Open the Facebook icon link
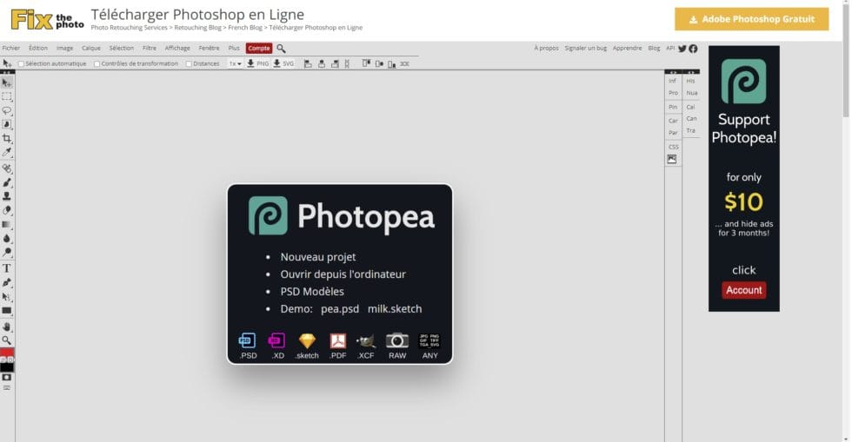The image size is (852, 442). pyautogui.click(x=694, y=49)
